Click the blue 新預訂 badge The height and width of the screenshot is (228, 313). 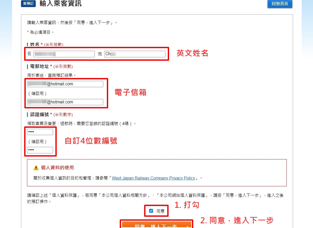28,4
